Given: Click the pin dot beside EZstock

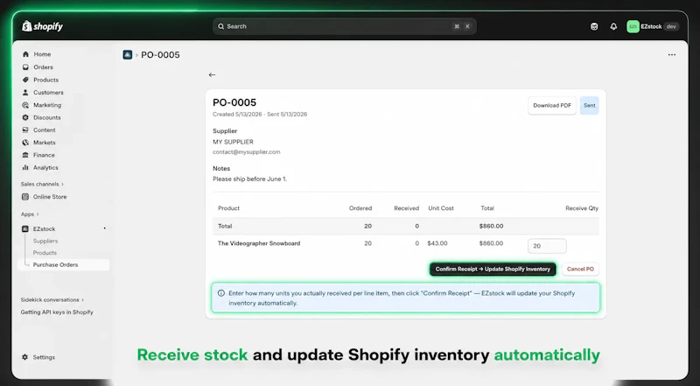Looking at the screenshot, I should pyautogui.click(x=104, y=228).
